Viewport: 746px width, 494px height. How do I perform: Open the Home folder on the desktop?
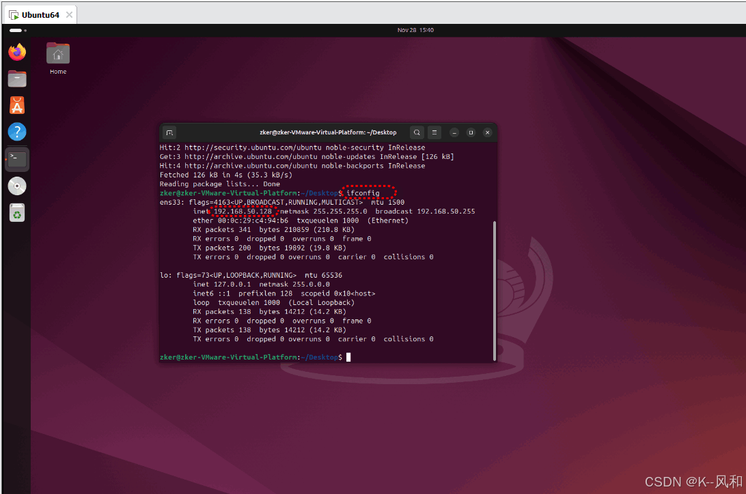click(x=57, y=58)
